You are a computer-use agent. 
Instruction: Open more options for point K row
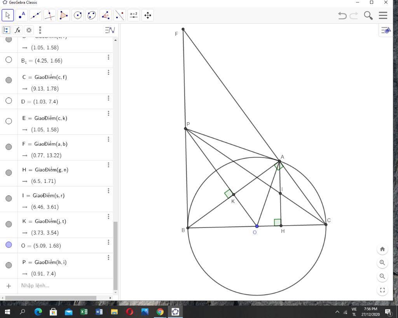108,217
